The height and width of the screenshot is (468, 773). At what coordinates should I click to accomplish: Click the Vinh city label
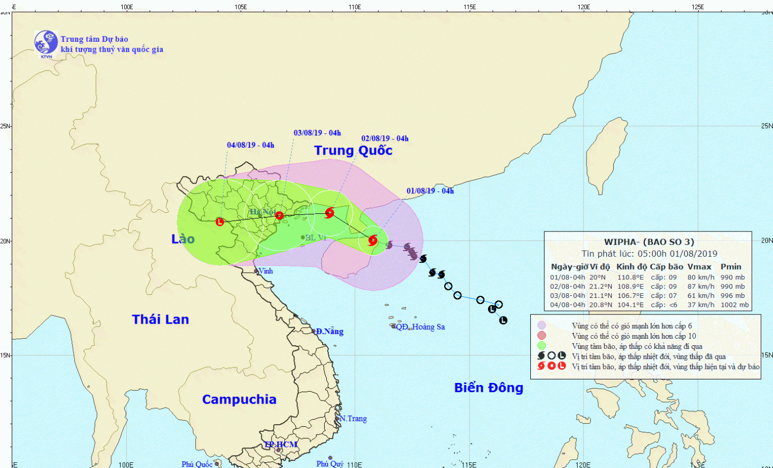[x=265, y=271]
